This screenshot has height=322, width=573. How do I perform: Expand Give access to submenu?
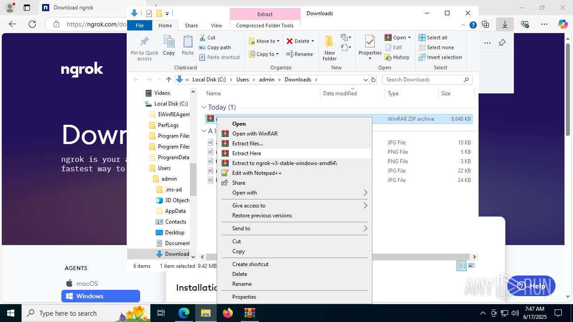(294, 206)
